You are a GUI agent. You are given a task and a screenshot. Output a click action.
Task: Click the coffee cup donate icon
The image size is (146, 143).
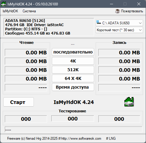click(x=118, y=11)
